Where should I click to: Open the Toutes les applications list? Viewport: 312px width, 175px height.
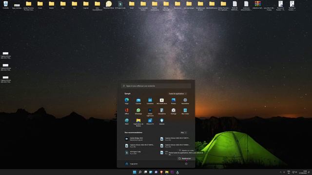tap(177, 94)
